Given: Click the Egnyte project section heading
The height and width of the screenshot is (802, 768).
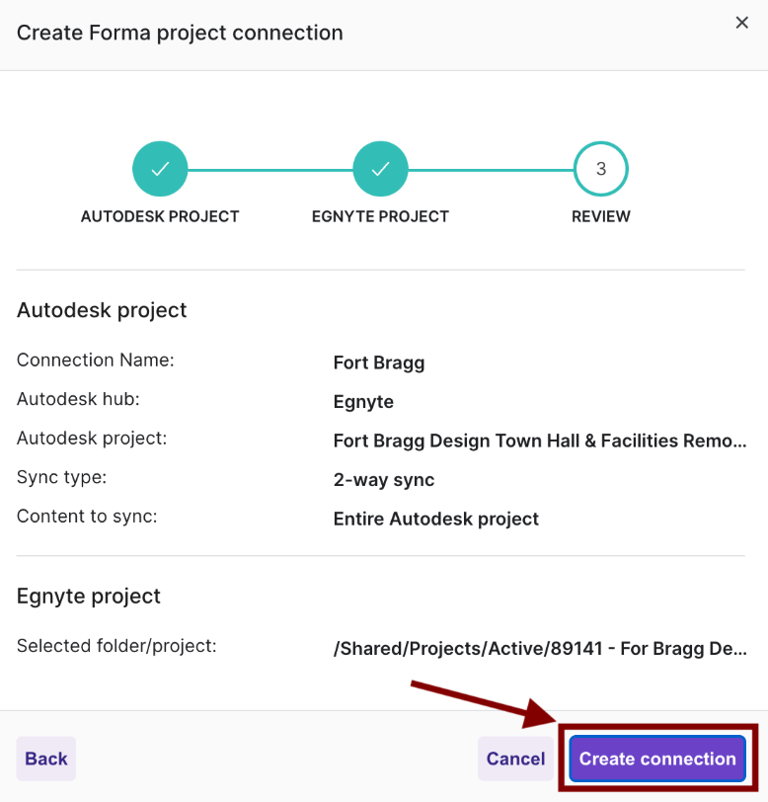Looking at the screenshot, I should click(89, 597).
